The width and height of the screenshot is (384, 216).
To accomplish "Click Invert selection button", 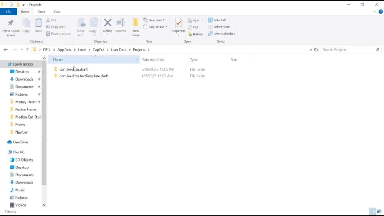I will (x=223, y=33).
